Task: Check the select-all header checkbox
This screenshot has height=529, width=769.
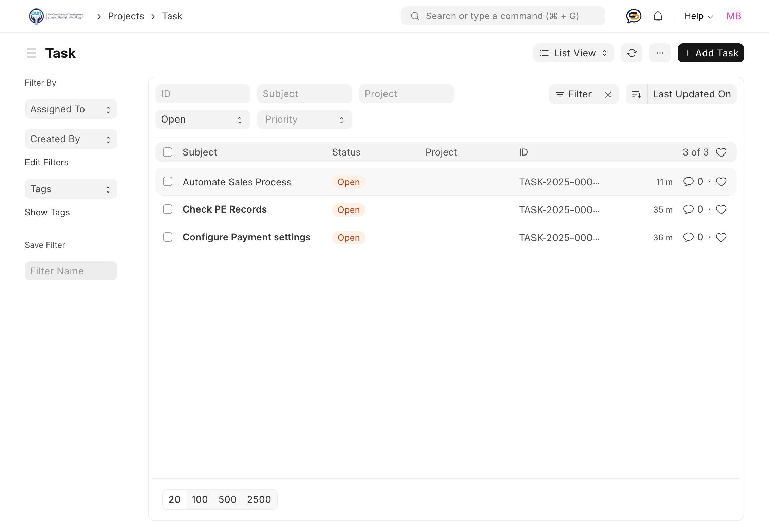Action: (168, 152)
